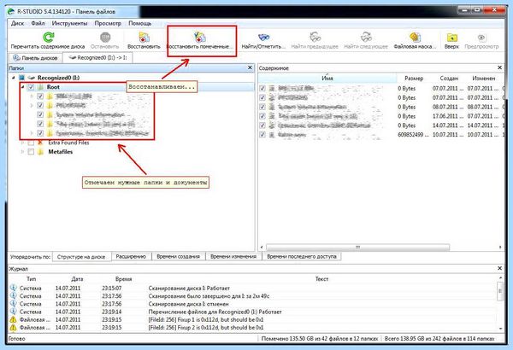This screenshot has height=350, width=513.
Task: Click warning icon of Fixup 1 log entry
Action: click(13, 319)
